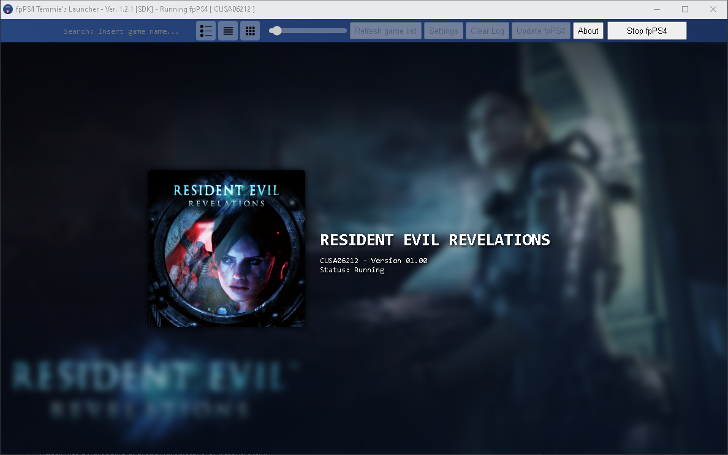
Task: Select the Resident Evil Revelations cover art
Action: coord(226,248)
